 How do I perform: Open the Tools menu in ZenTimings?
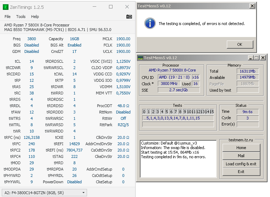point(21,17)
